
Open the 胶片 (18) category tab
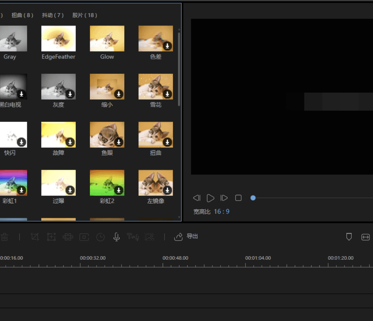tap(85, 16)
